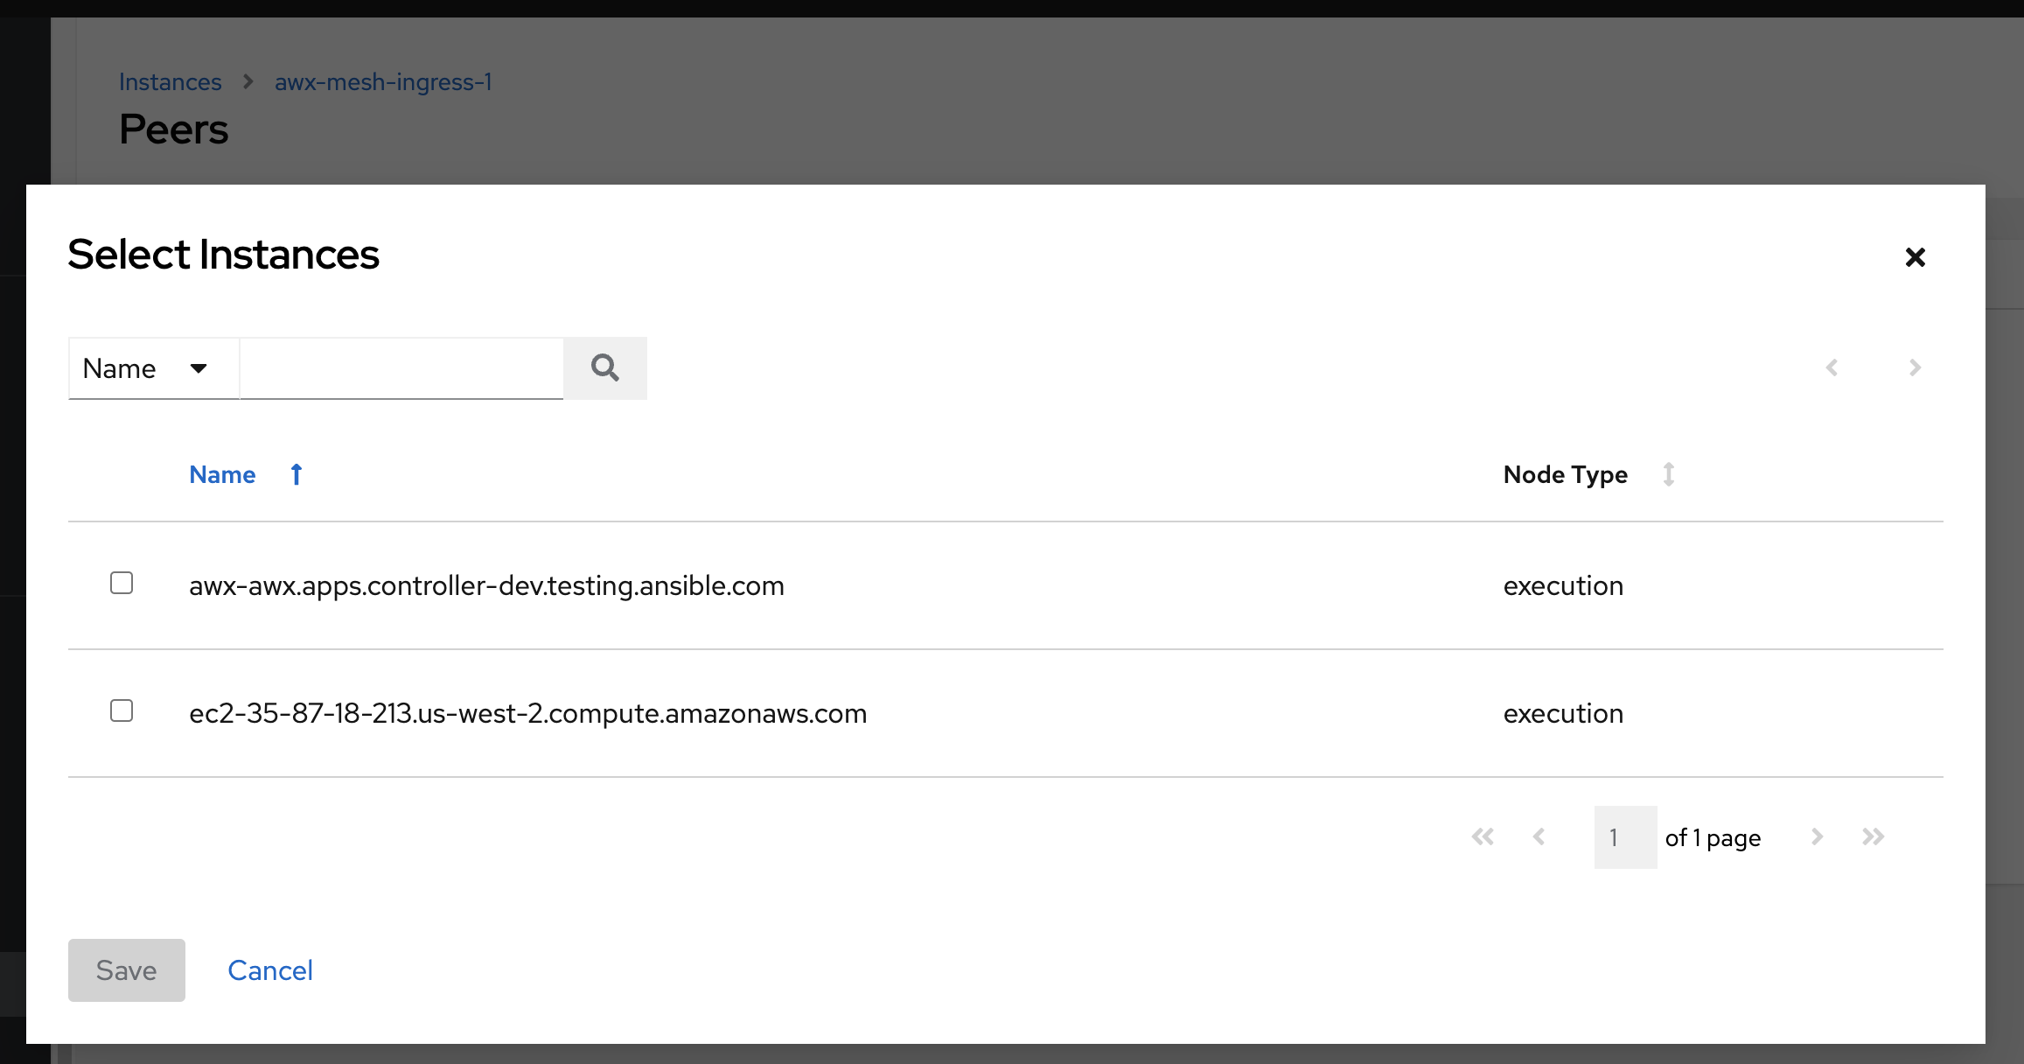Click the Instances breadcrumb link
This screenshot has width=2024, height=1064.
(x=171, y=82)
